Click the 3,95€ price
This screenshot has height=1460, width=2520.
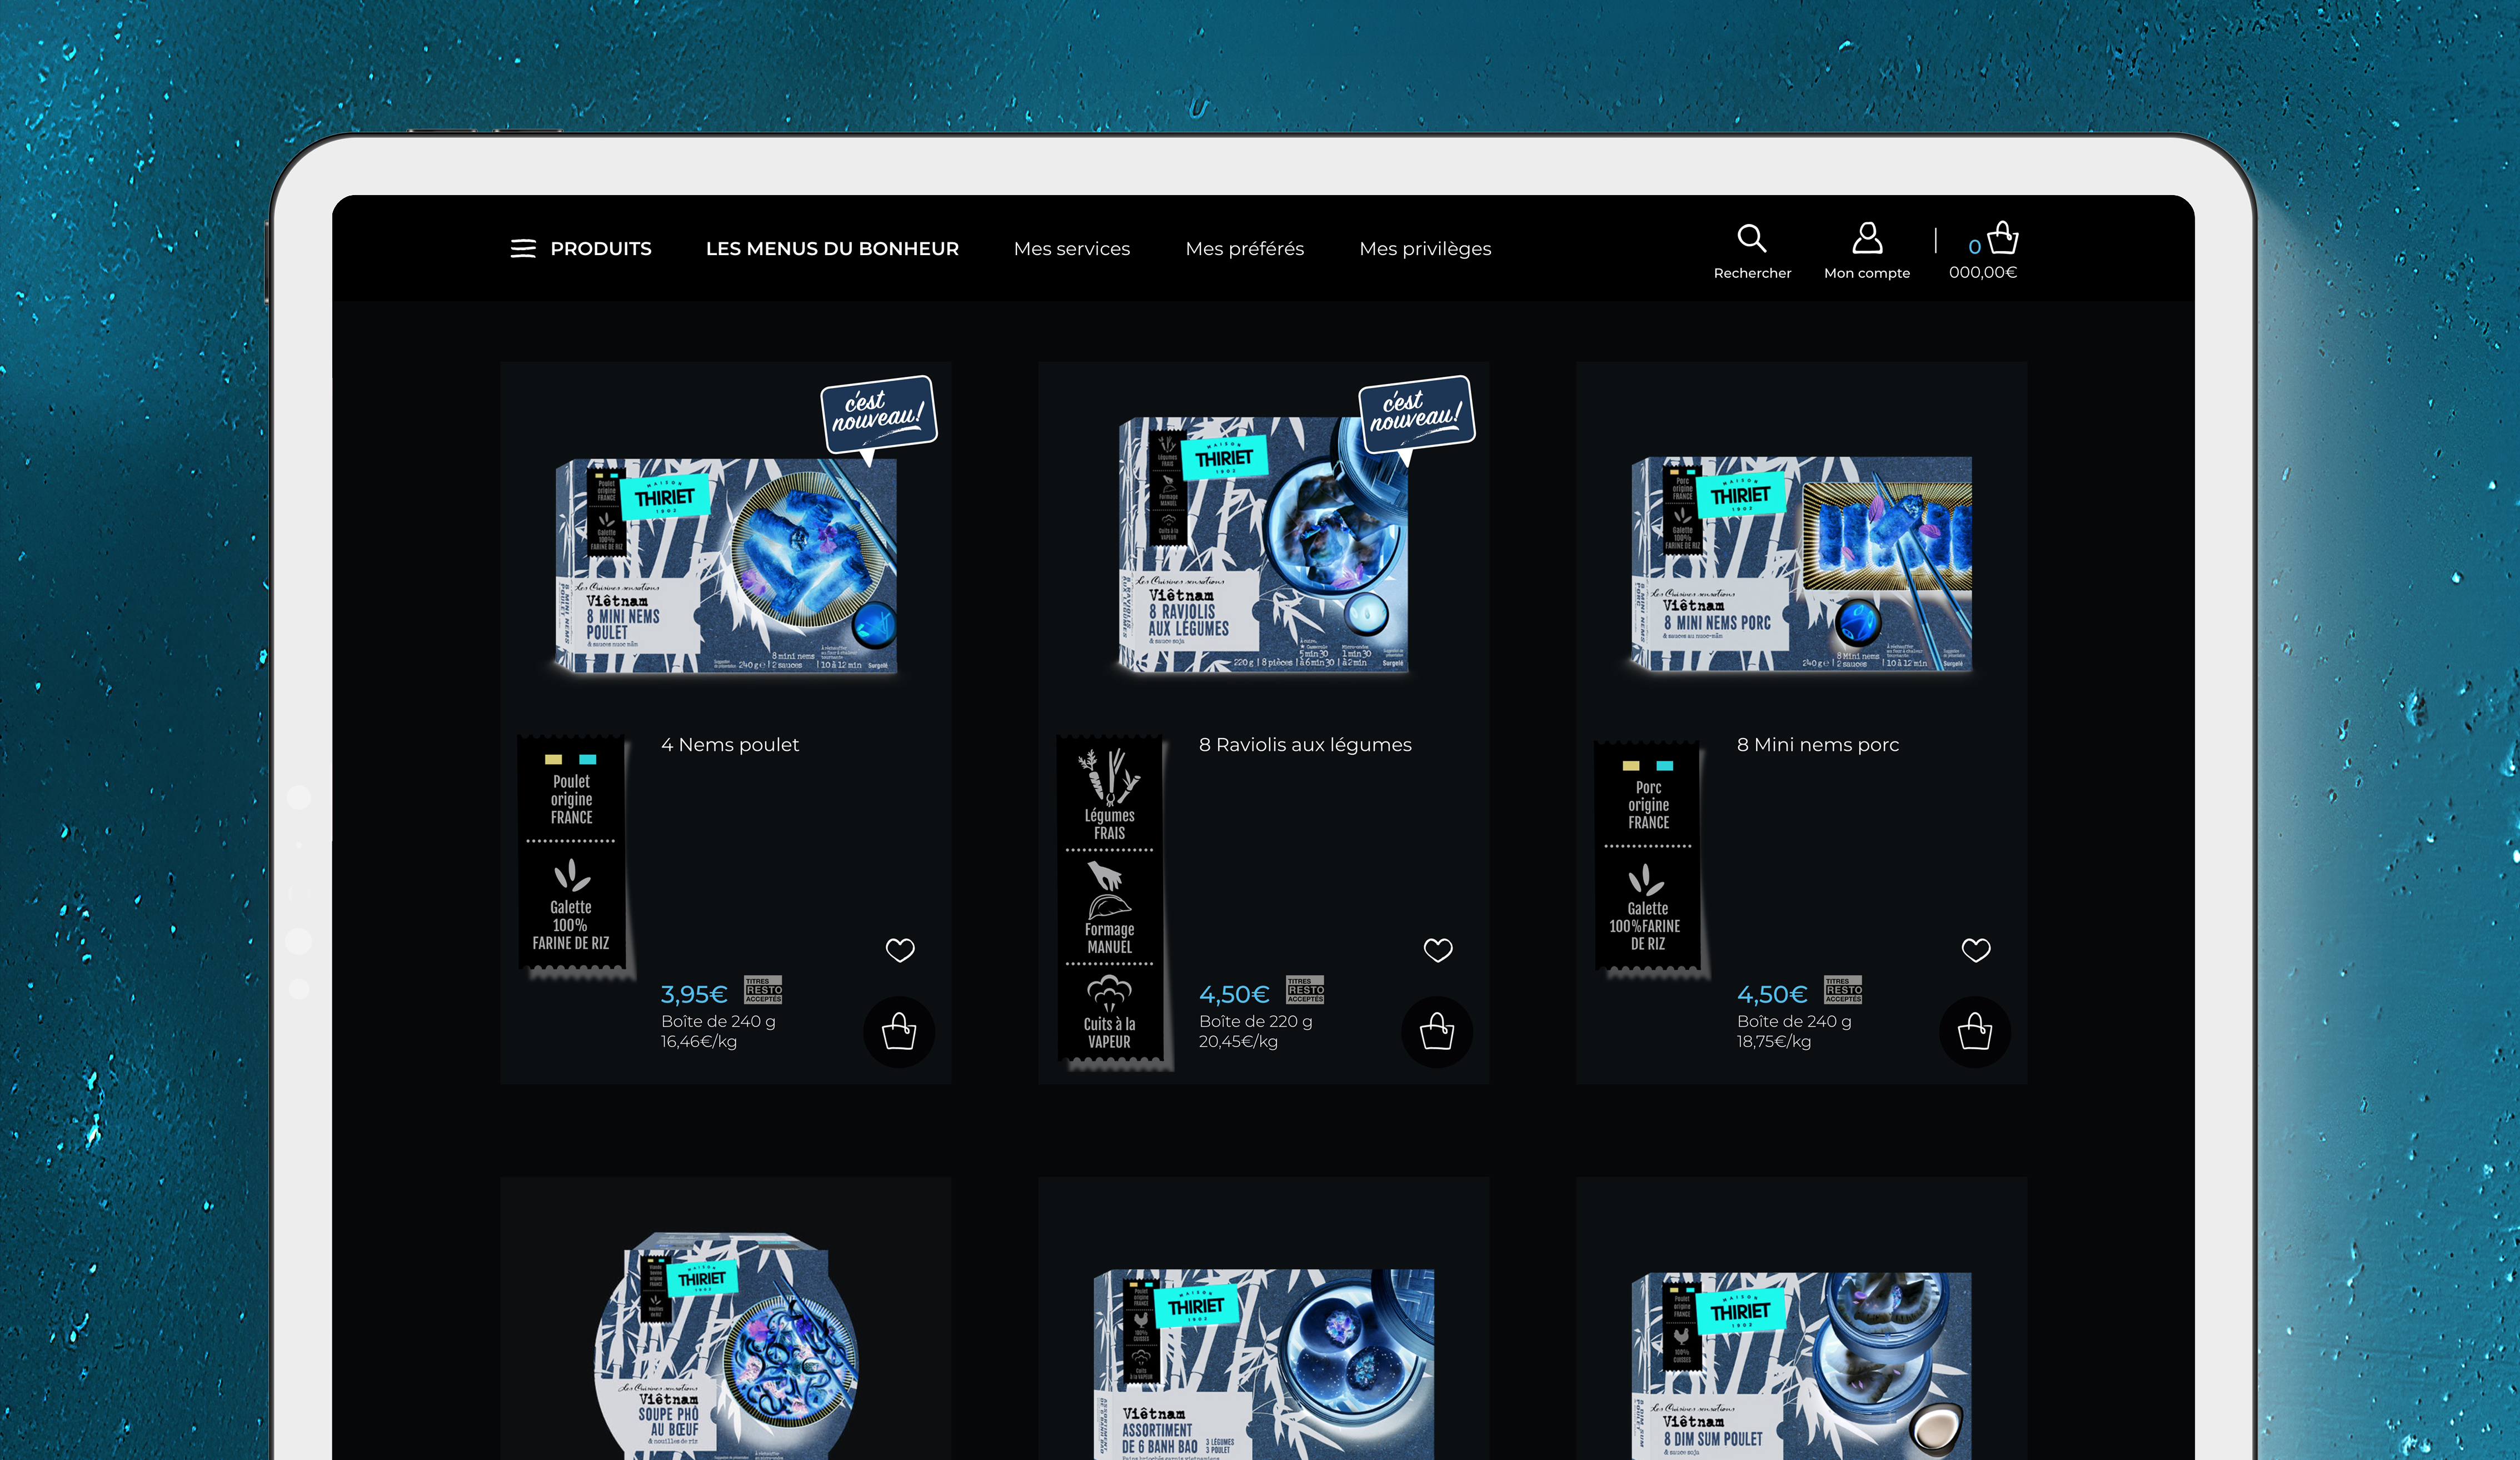[694, 995]
